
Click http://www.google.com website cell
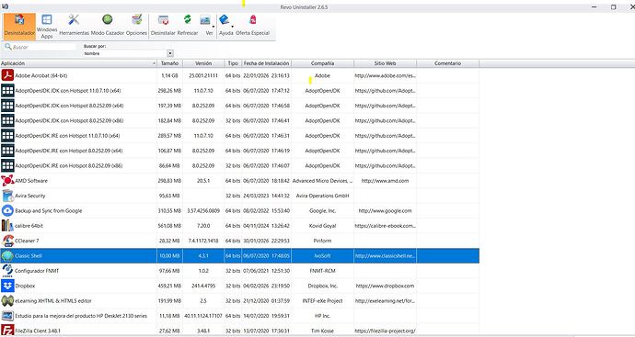coord(385,210)
